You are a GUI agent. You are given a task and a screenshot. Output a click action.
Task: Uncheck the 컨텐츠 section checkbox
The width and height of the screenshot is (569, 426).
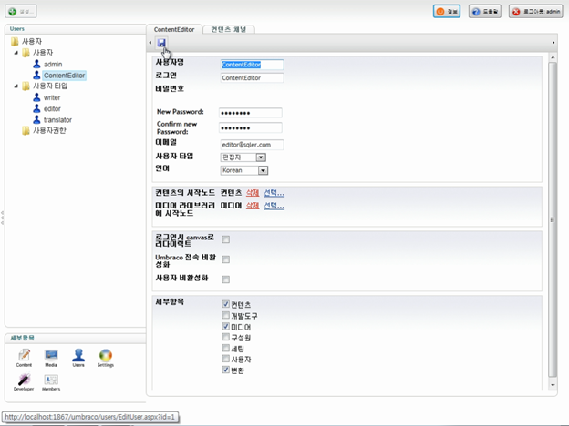click(x=226, y=304)
